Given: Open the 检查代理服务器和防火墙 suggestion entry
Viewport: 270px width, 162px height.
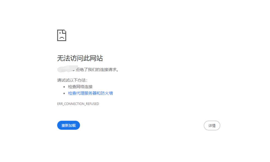Looking at the screenshot, I should 90,93.
